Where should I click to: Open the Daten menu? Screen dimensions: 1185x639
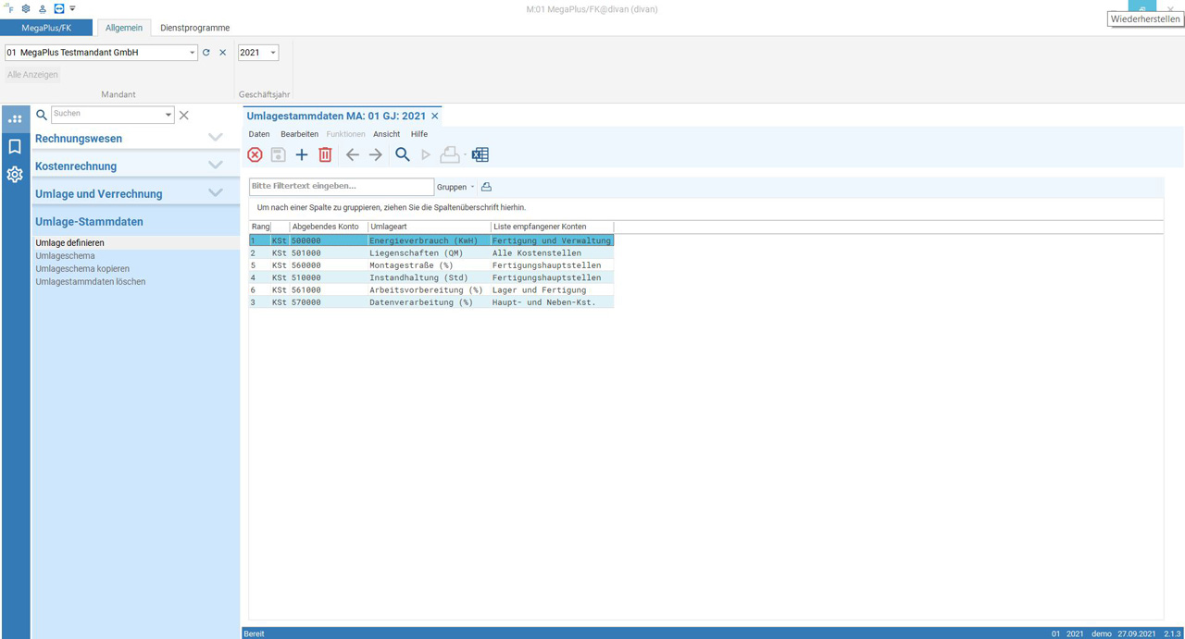coord(259,134)
